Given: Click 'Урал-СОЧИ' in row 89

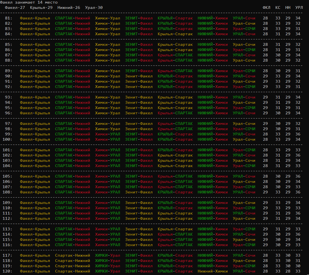Looking at the screenshot, I should (x=244, y=71).
